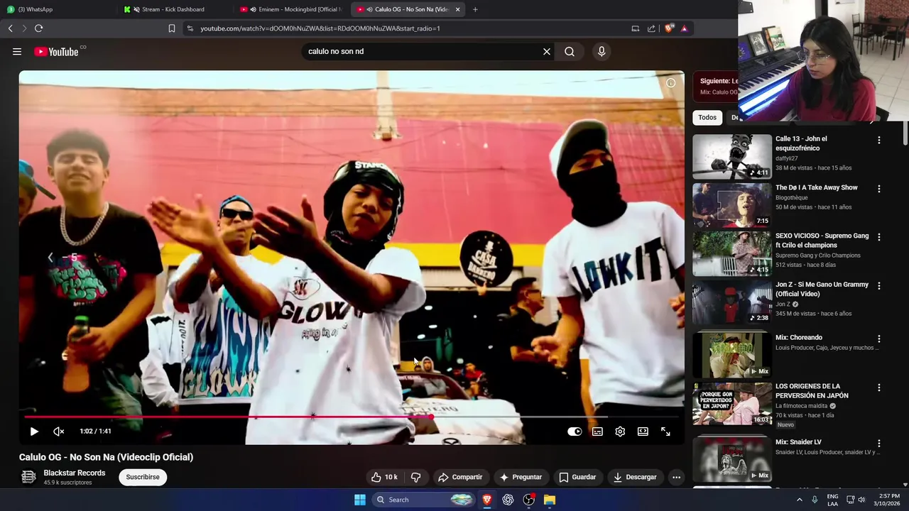Click the address bar URL

[x=320, y=28]
